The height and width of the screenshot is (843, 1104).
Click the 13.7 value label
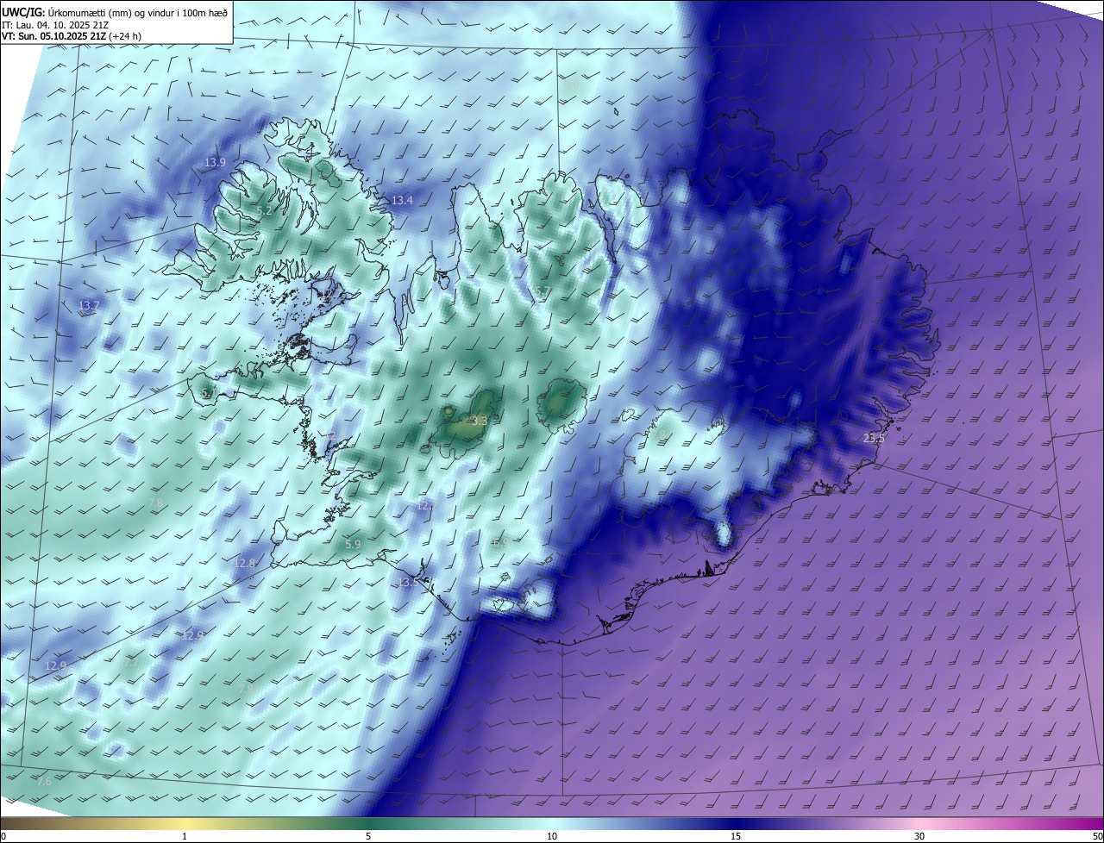pyautogui.click(x=89, y=305)
